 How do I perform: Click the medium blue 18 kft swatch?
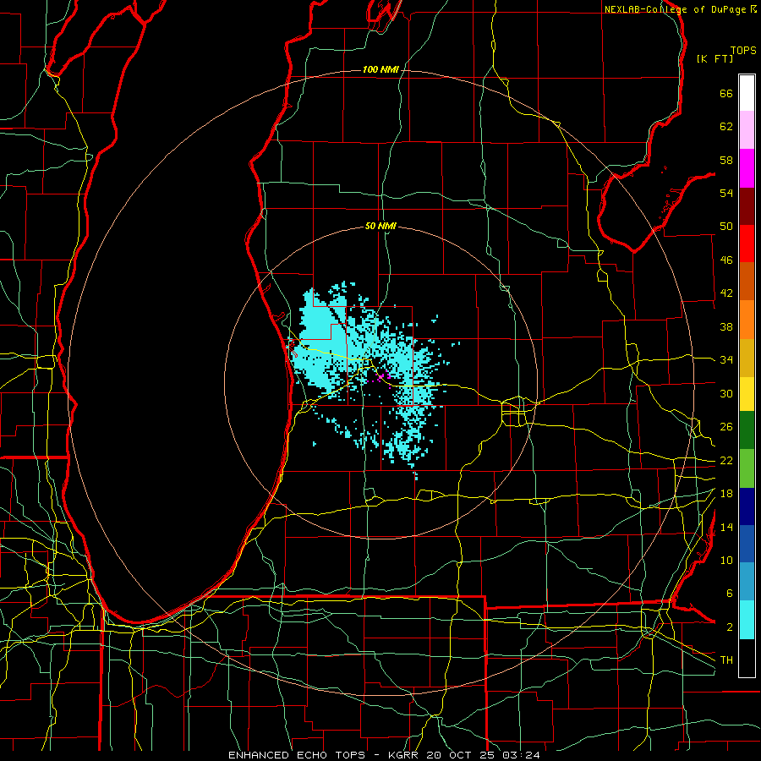747,544
